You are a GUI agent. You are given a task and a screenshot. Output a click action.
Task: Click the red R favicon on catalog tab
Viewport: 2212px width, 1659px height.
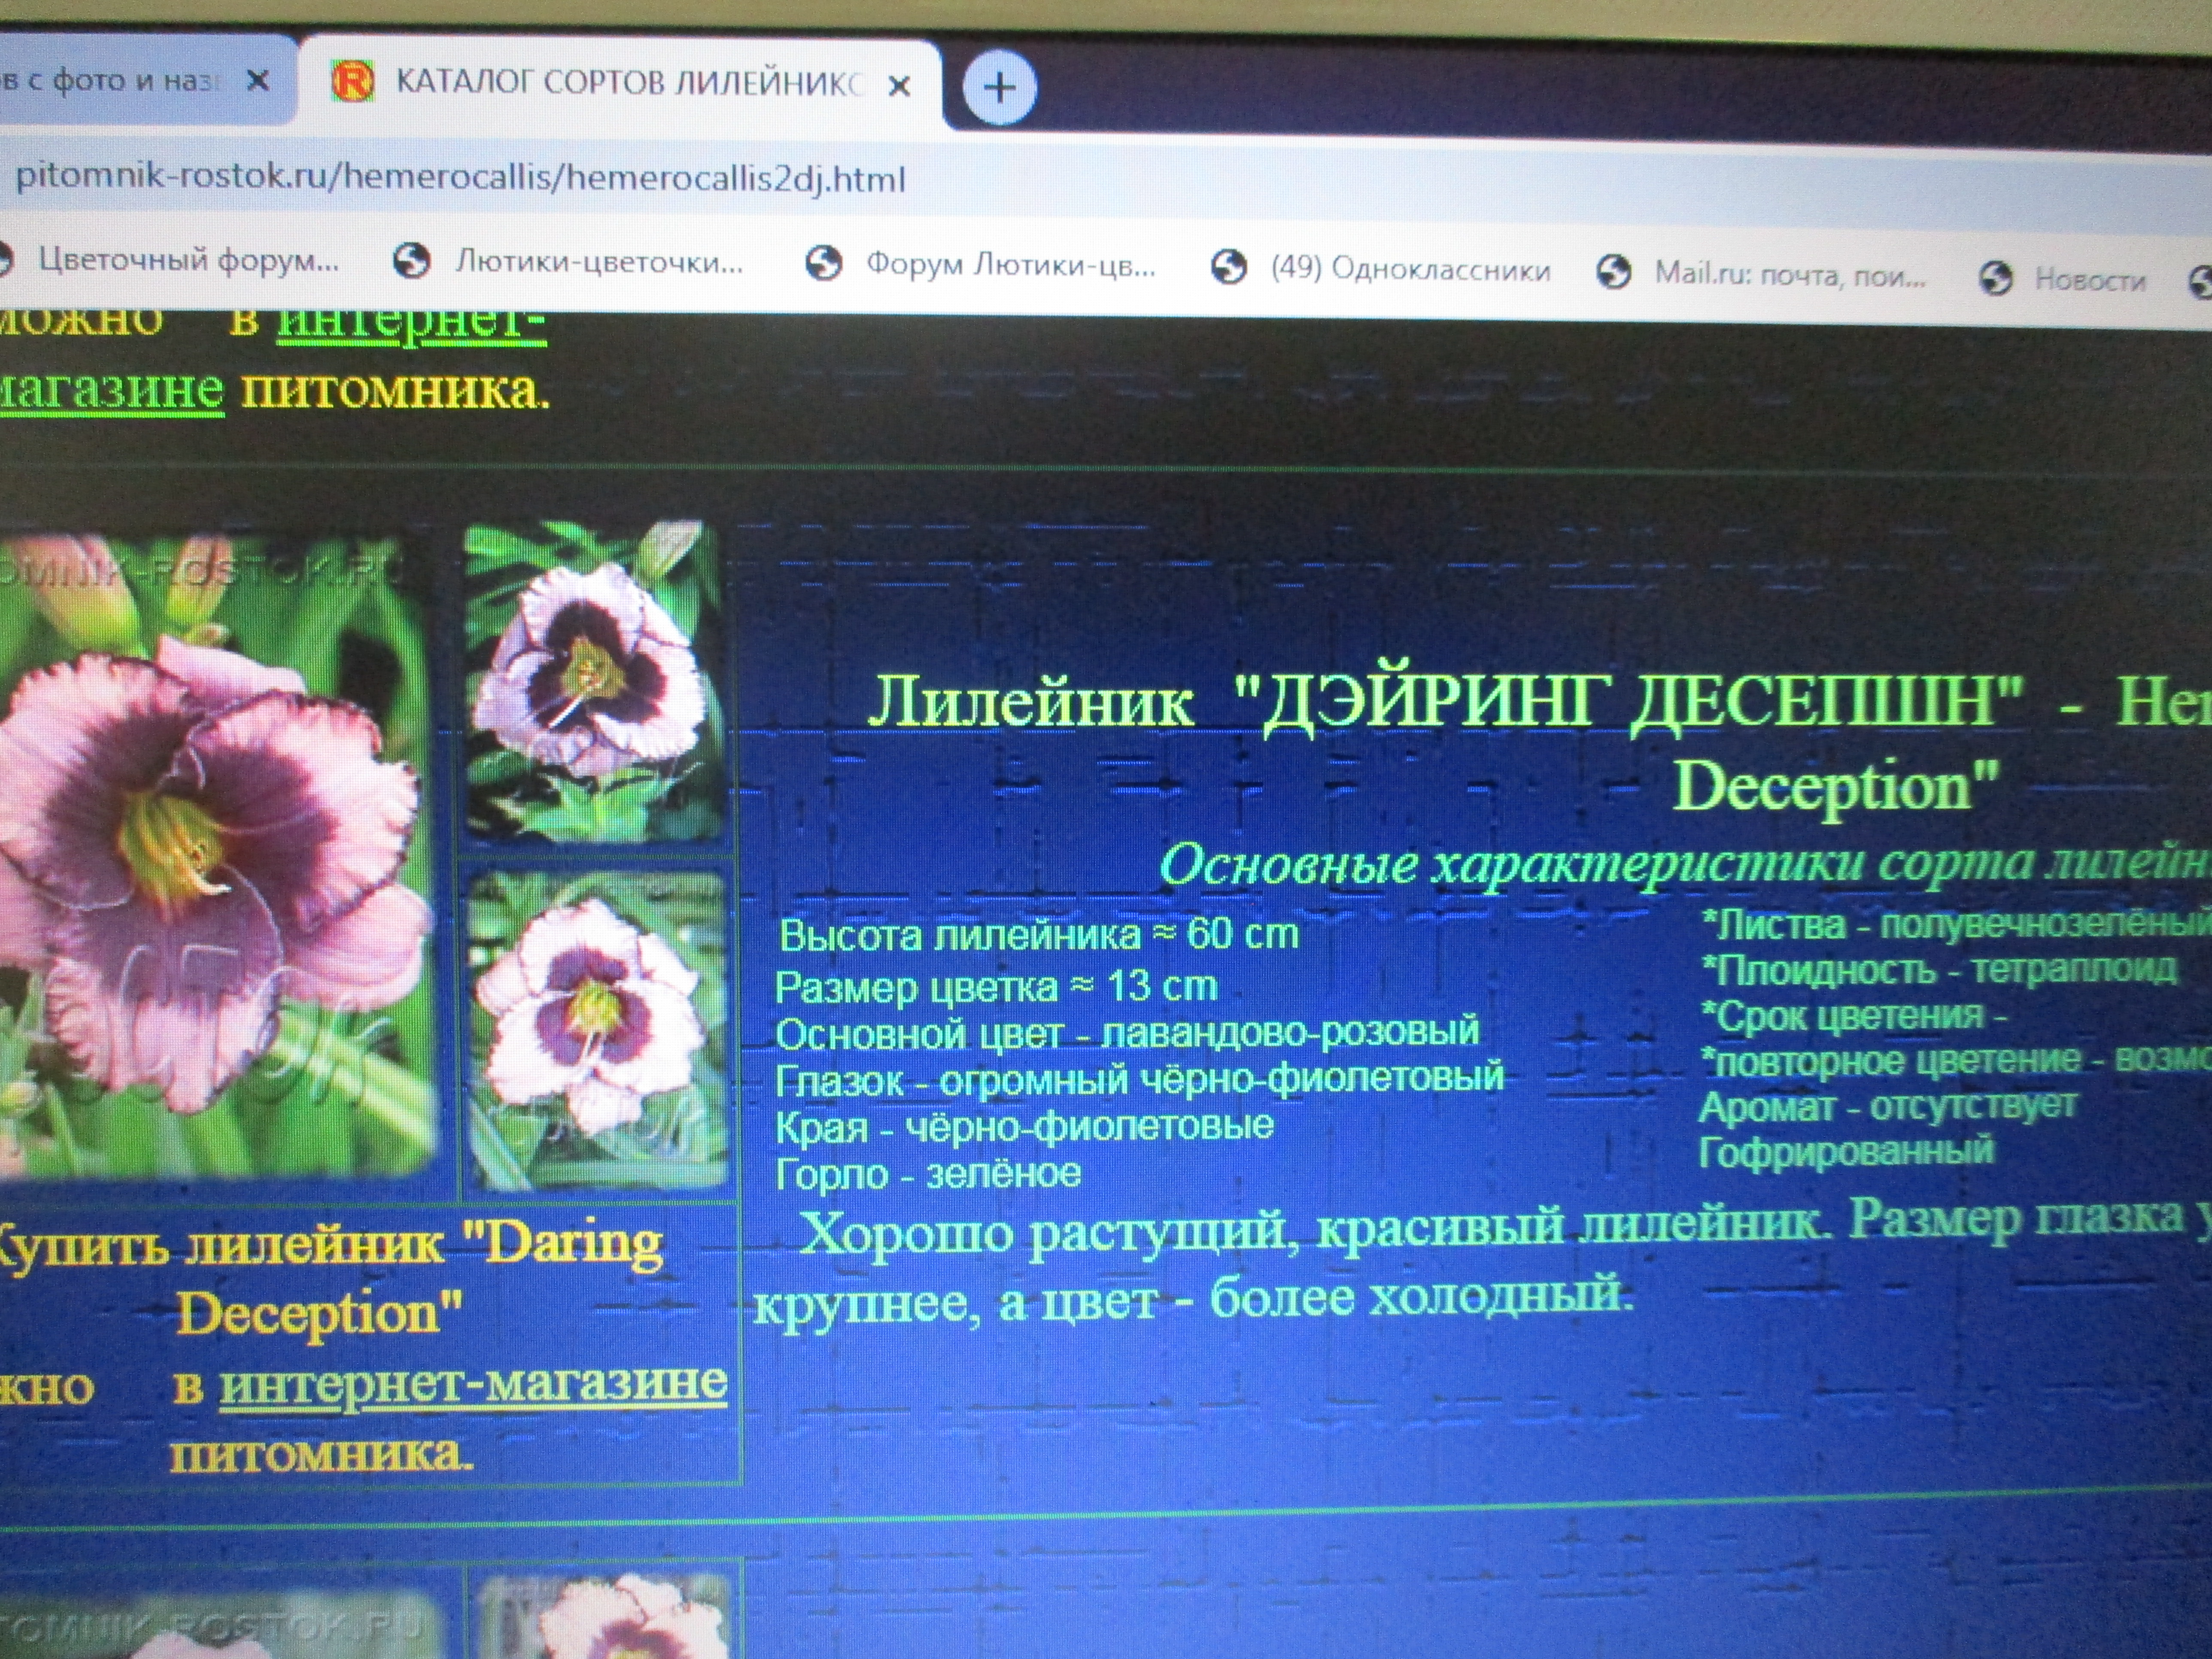(353, 81)
